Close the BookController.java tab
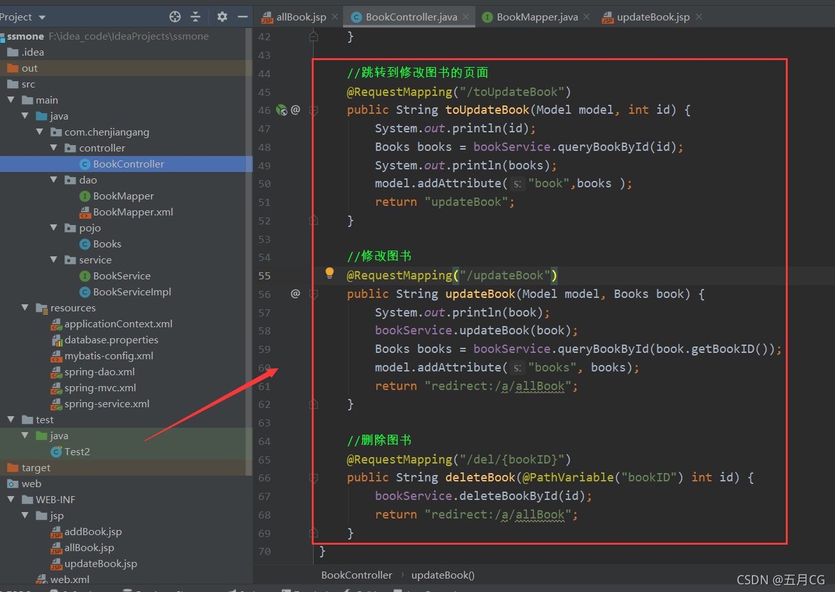 tap(466, 17)
